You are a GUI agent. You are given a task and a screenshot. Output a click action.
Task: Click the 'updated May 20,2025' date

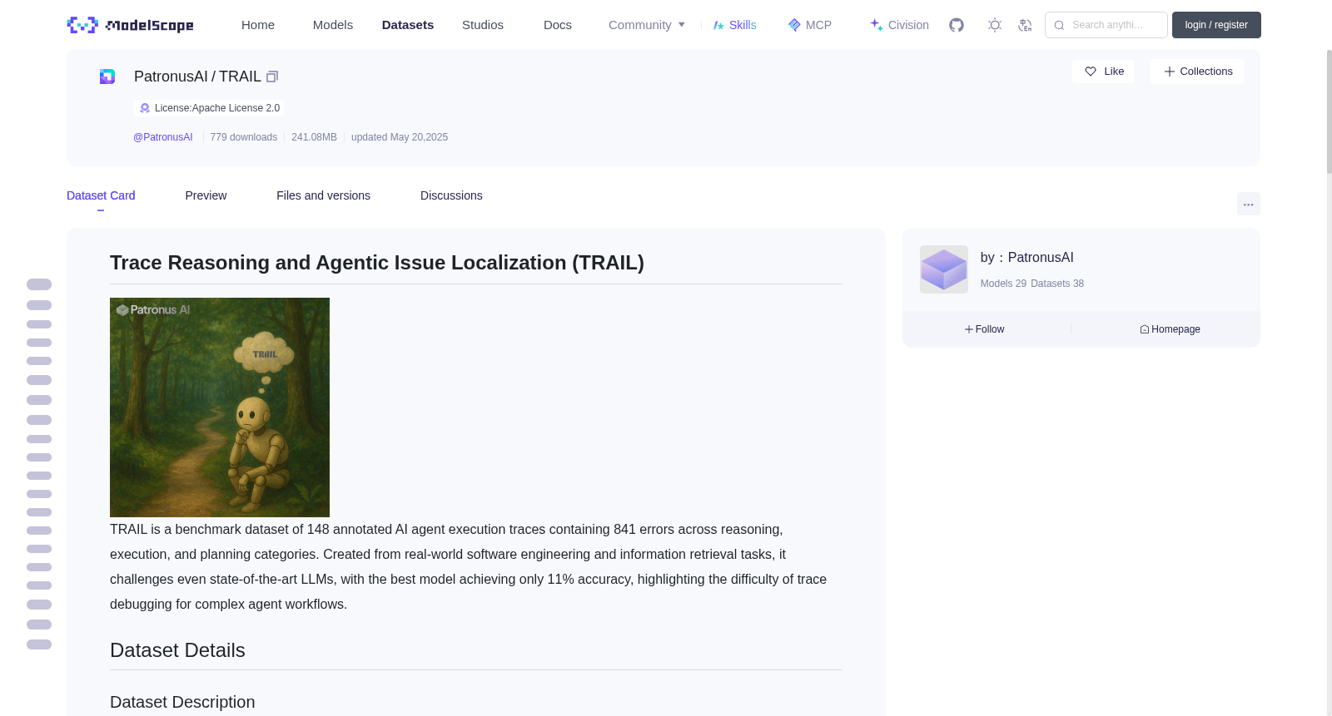coord(400,137)
